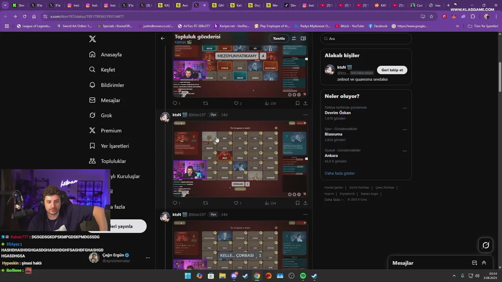Screen dimensions: 502x282
Task: Open new browser tab
Action: (x=448, y=5)
